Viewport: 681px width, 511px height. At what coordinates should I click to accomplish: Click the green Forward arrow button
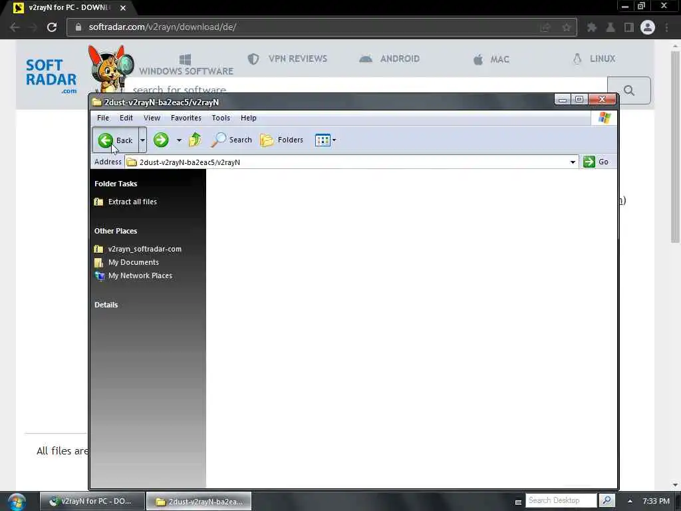coord(161,140)
